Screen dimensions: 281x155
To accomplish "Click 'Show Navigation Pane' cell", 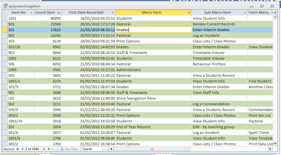I will [154, 98].
